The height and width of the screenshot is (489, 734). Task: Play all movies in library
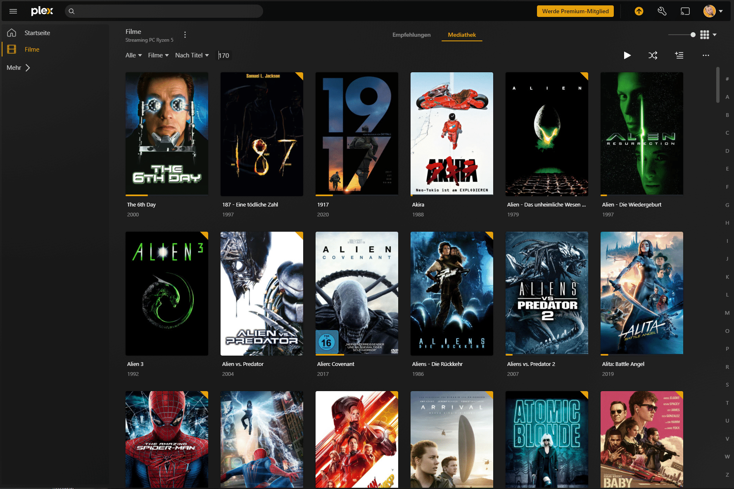point(627,55)
